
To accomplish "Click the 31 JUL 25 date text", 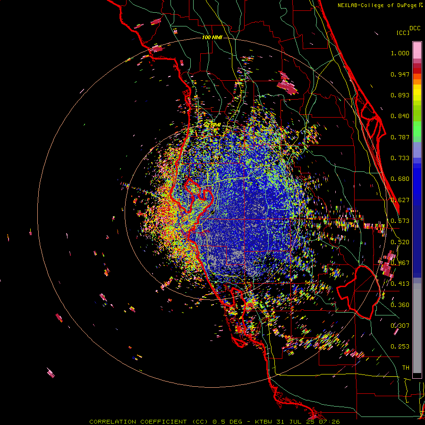I will tap(295, 422).
